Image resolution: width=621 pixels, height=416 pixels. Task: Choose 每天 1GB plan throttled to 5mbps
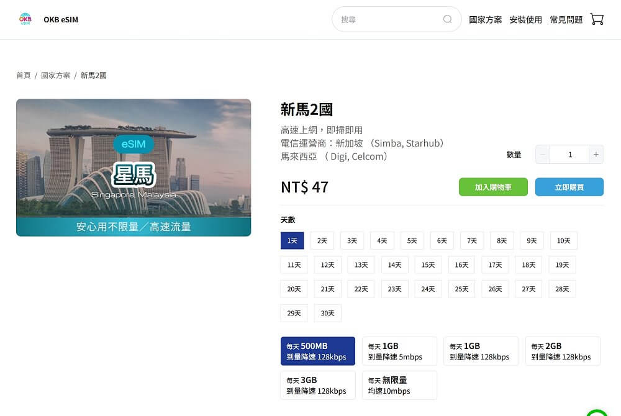pos(399,351)
